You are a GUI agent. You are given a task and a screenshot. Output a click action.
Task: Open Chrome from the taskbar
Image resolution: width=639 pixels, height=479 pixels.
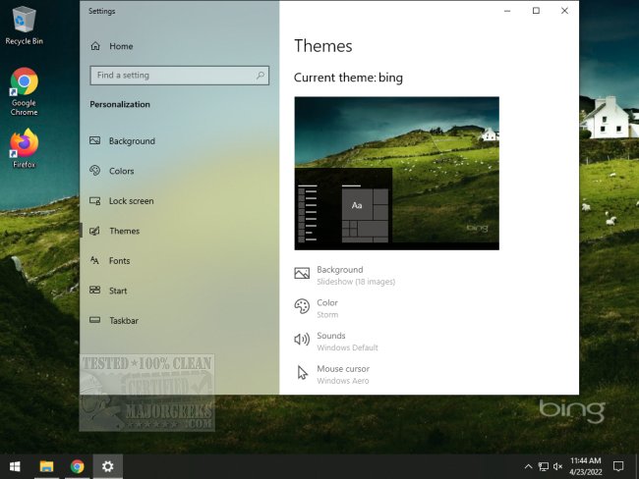click(77, 466)
